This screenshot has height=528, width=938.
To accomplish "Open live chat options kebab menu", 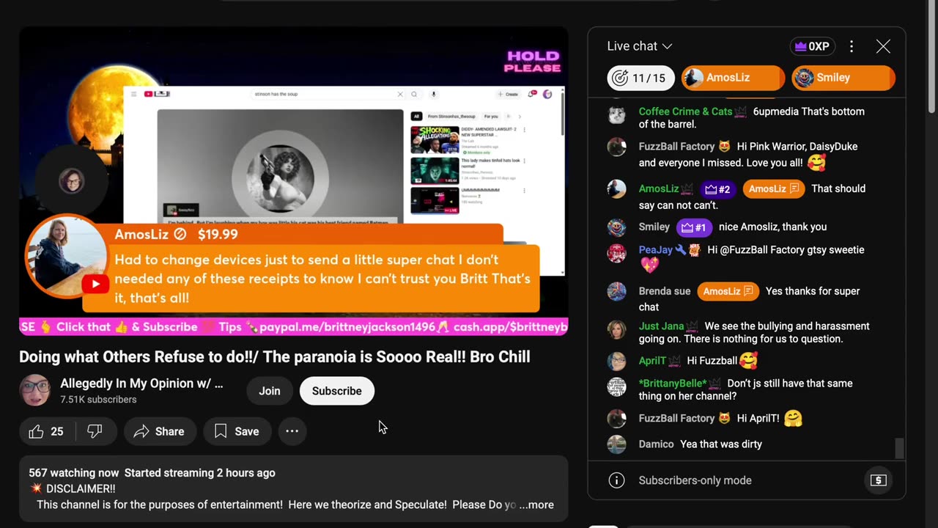I will (x=851, y=46).
